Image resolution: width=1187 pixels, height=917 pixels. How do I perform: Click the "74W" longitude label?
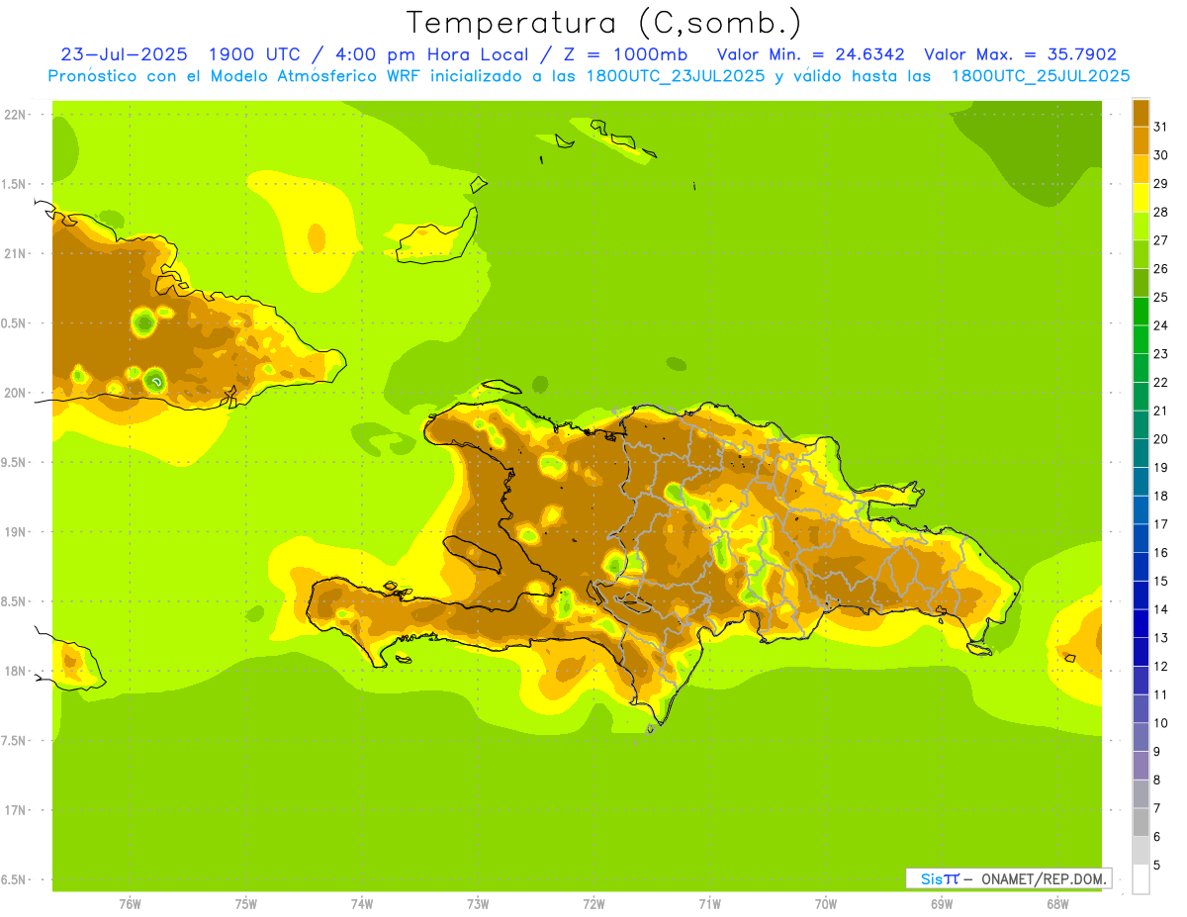tap(362, 904)
